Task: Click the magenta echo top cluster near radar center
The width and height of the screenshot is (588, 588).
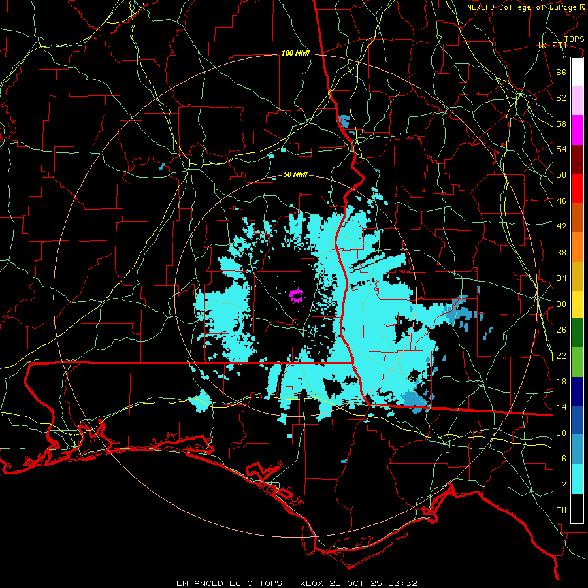Action: [x=296, y=295]
